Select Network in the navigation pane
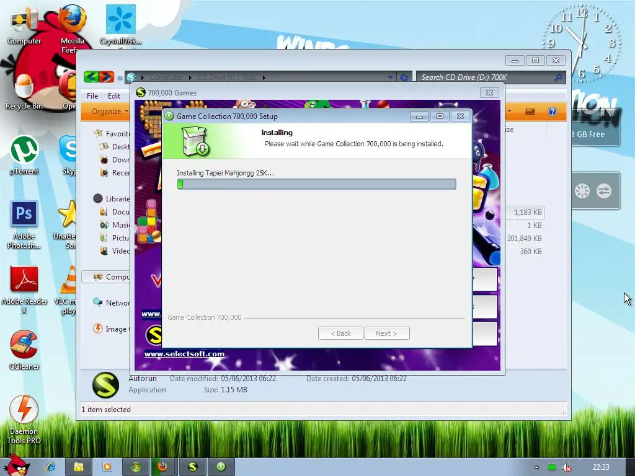The image size is (635, 476). tap(112, 302)
